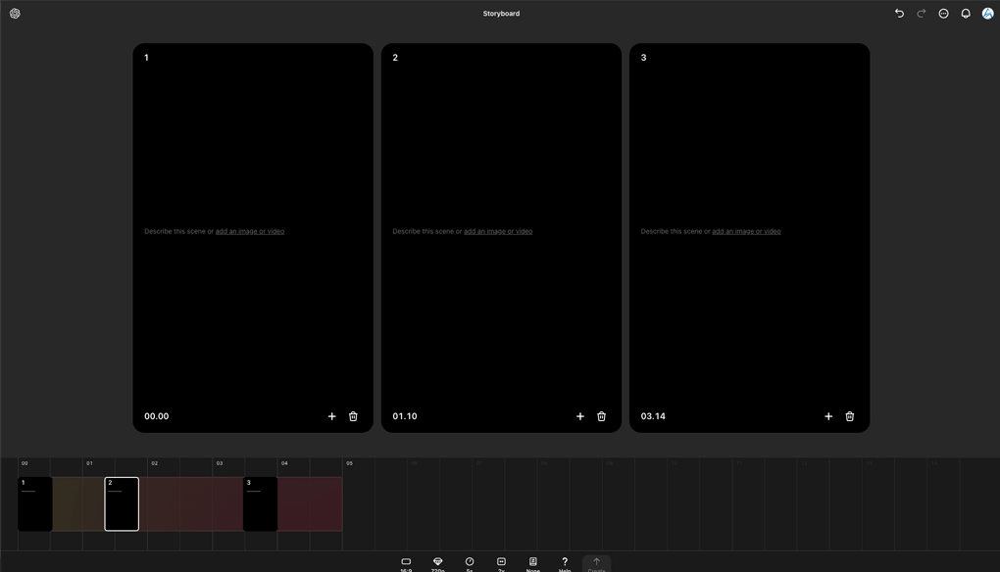Open the notifications bell
This screenshot has height=572, width=1000.
[966, 14]
